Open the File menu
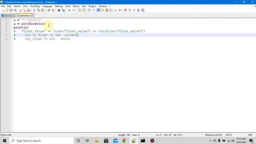 pos(3,6)
